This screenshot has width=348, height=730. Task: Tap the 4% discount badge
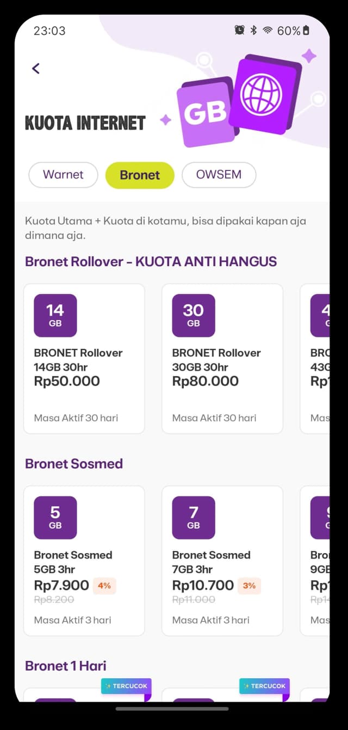tap(104, 586)
